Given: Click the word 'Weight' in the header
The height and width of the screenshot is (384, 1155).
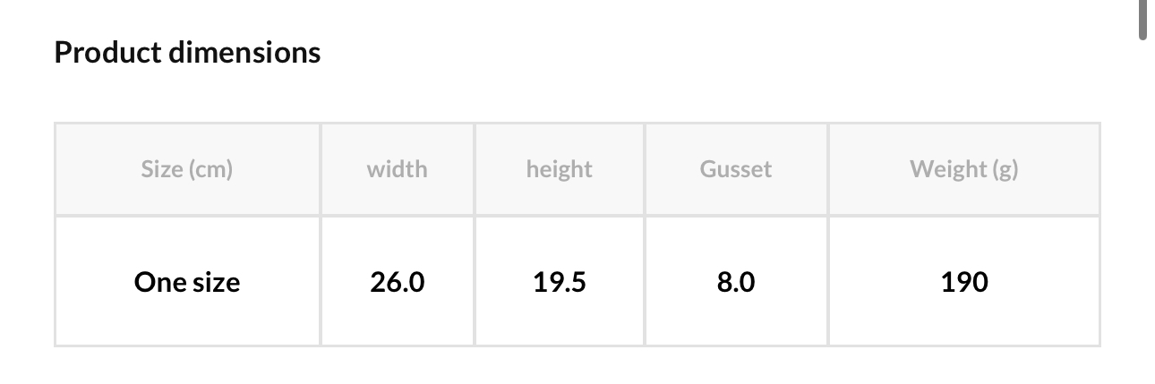Looking at the screenshot, I should click(x=946, y=169).
